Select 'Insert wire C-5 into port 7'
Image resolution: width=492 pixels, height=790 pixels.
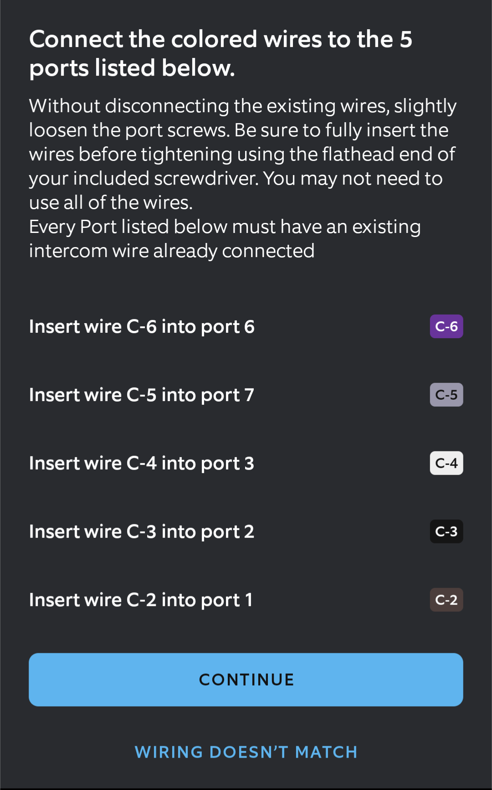(142, 395)
